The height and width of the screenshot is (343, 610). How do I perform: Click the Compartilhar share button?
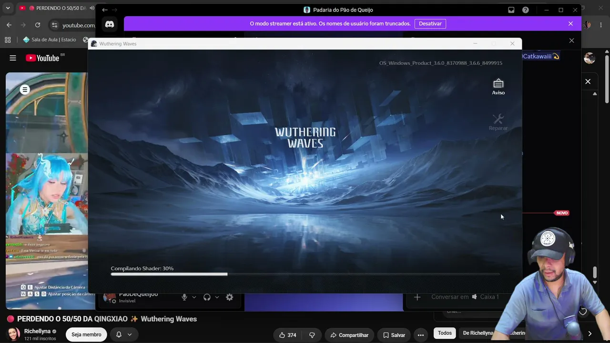click(349, 335)
